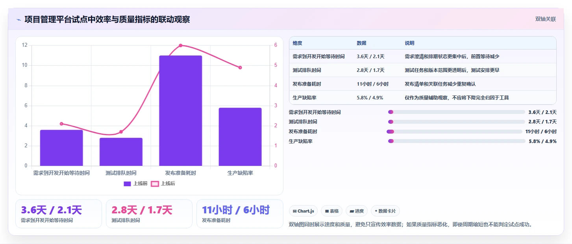Click the purple bar for 需求到开发开始等待时间
Viewport: 572px width, 244px height.
pos(61,148)
